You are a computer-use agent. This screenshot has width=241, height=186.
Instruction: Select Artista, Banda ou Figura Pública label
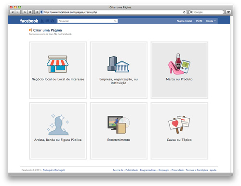pyautogui.click(x=58, y=140)
